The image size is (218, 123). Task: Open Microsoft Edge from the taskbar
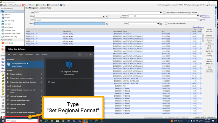click(x=46, y=121)
